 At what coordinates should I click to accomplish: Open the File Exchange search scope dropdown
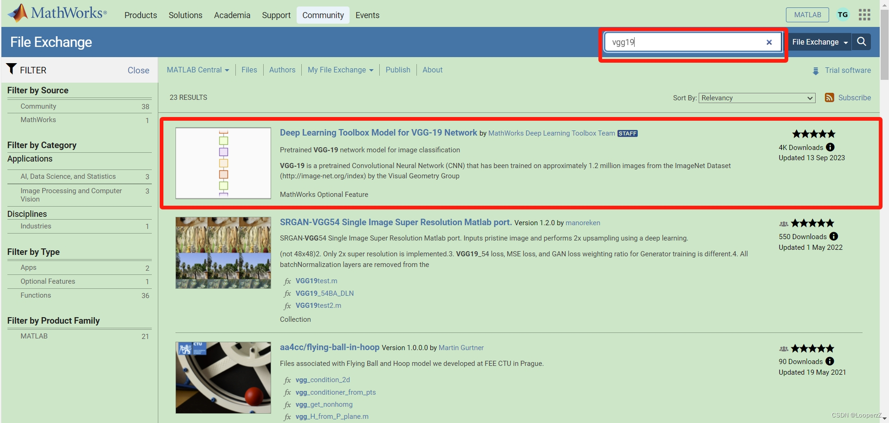pos(820,42)
